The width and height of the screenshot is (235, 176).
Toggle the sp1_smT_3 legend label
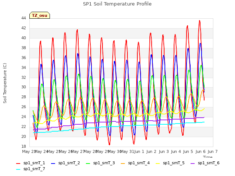click(x=104, y=163)
